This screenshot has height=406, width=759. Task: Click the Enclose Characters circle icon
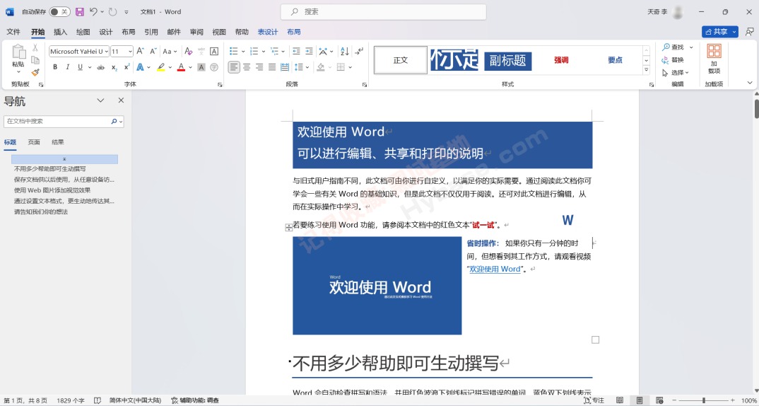(x=214, y=67)
